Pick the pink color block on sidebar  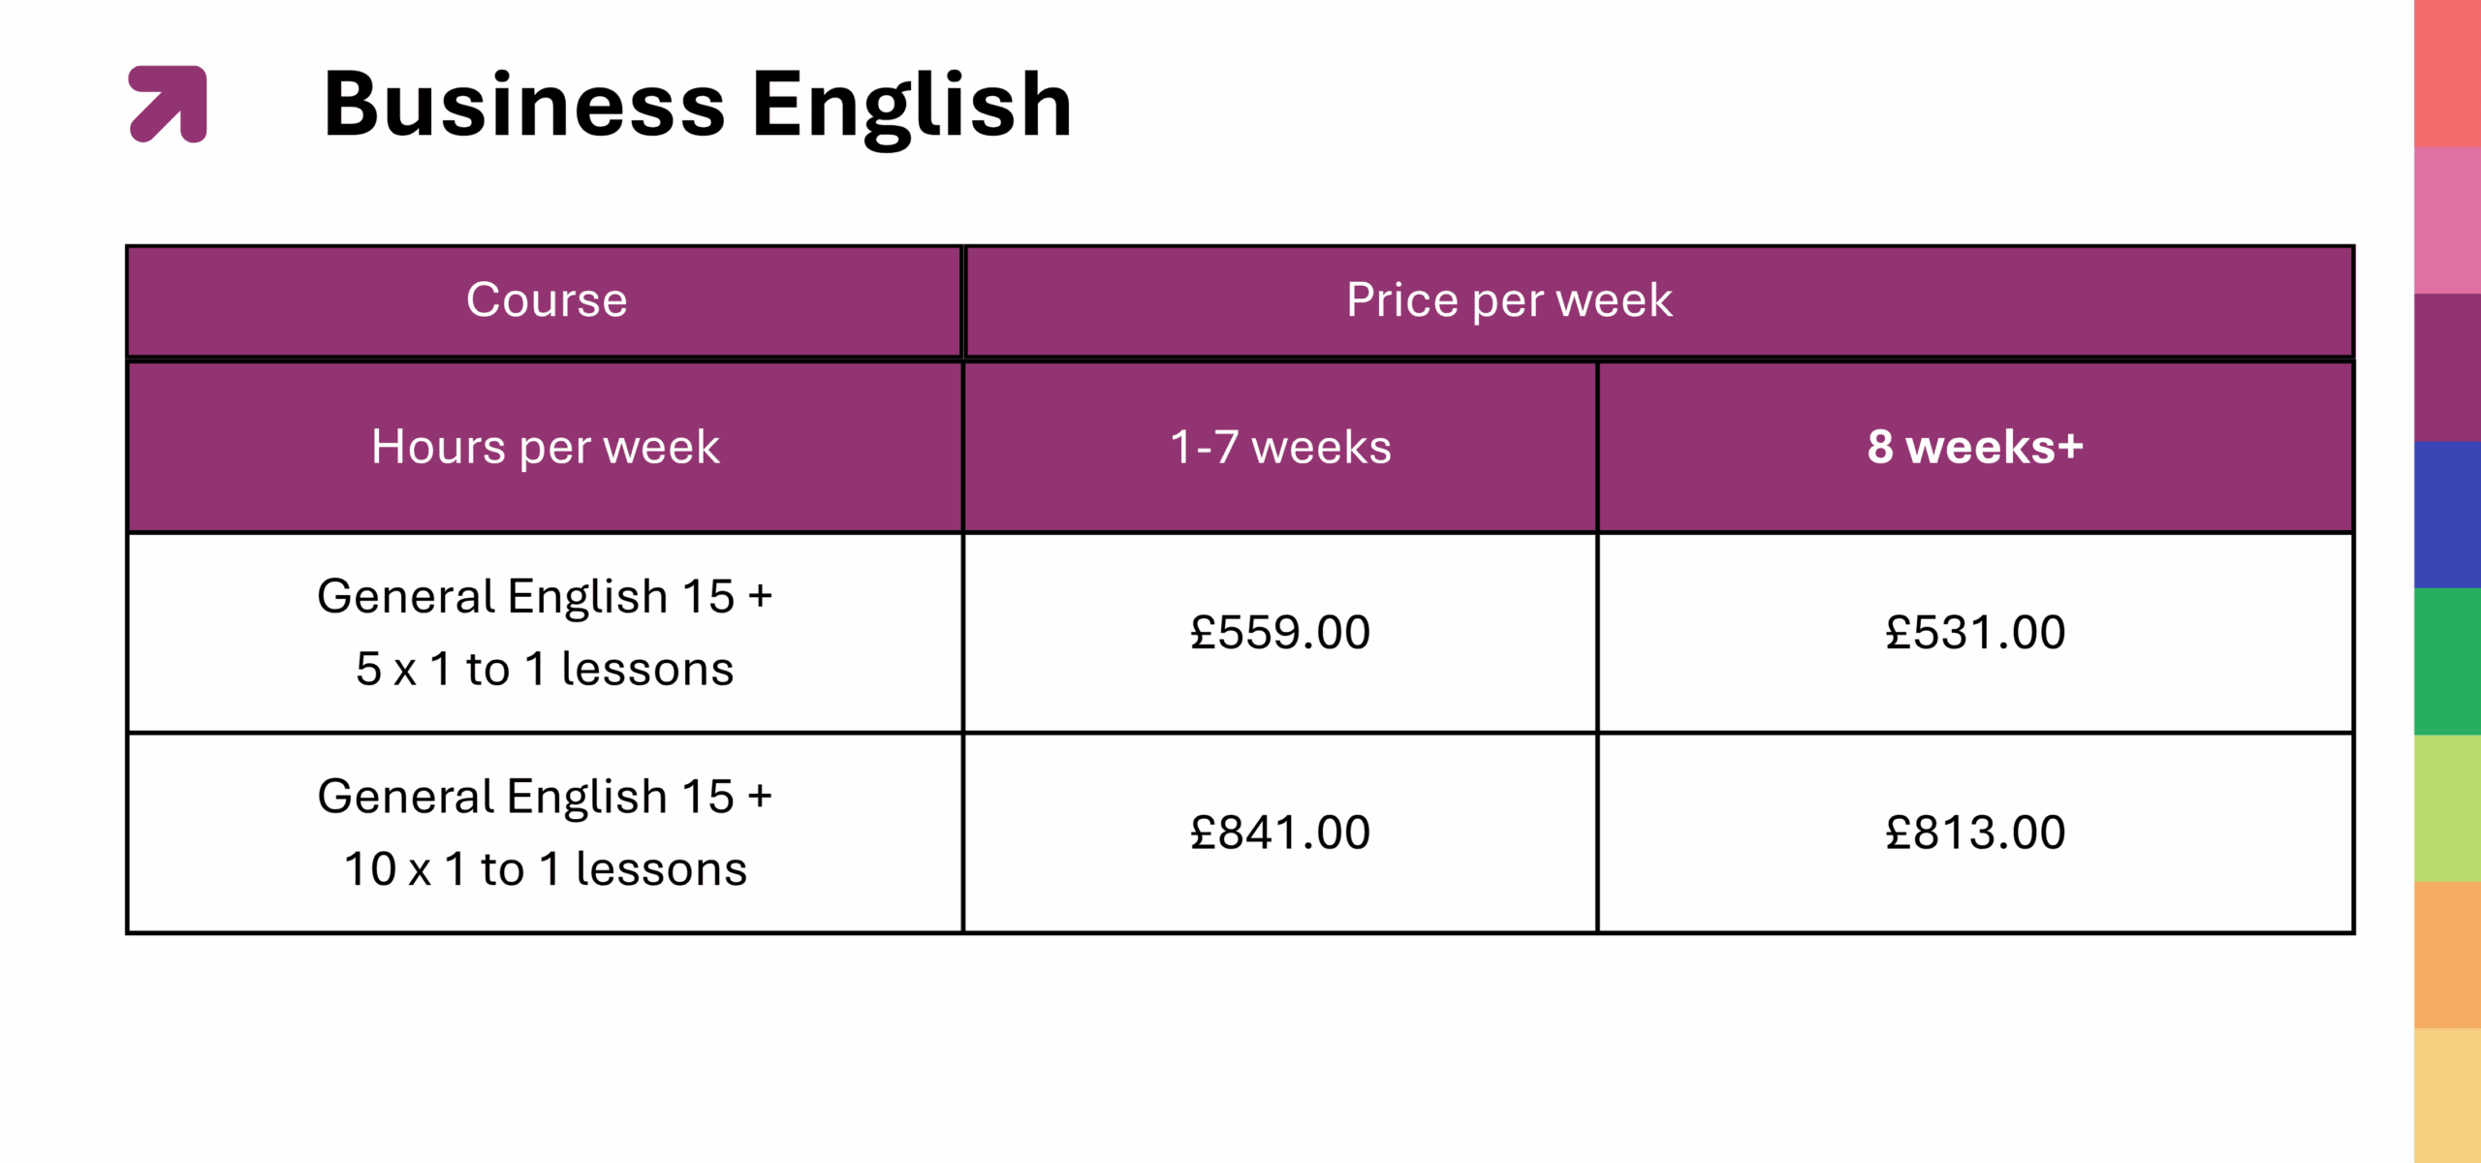[2447, 220]
